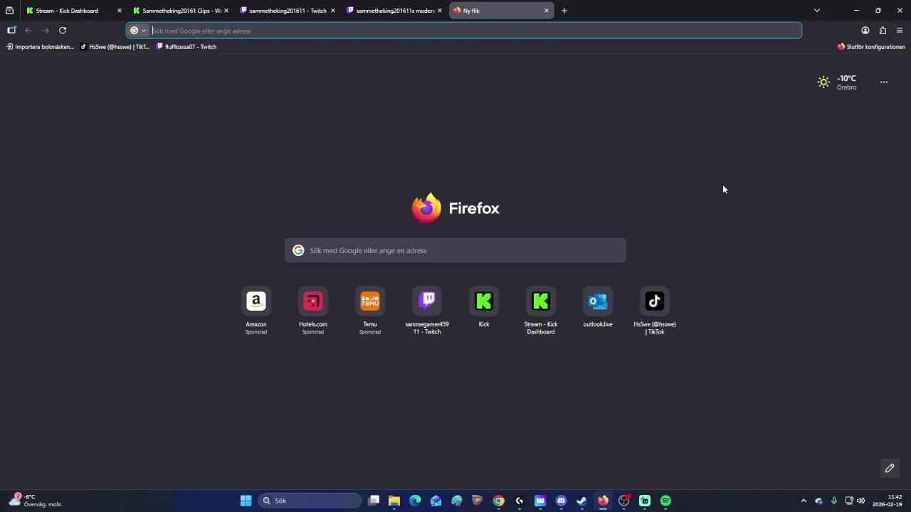Show hidden system tray icons

tap(804, 501)
